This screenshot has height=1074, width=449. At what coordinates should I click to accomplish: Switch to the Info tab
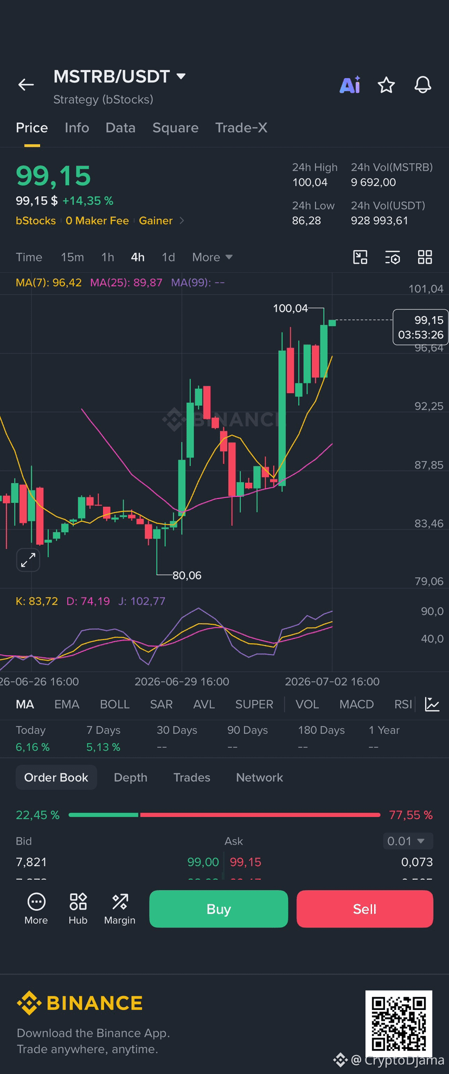[77, 127]
